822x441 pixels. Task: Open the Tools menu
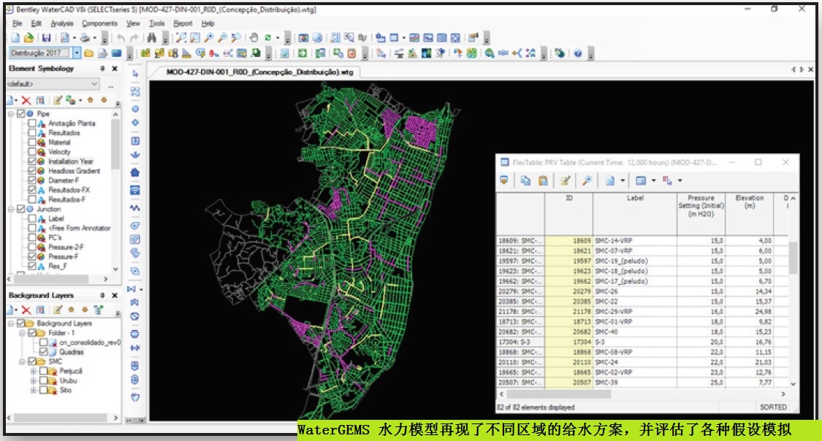click(x=157, y=23)
